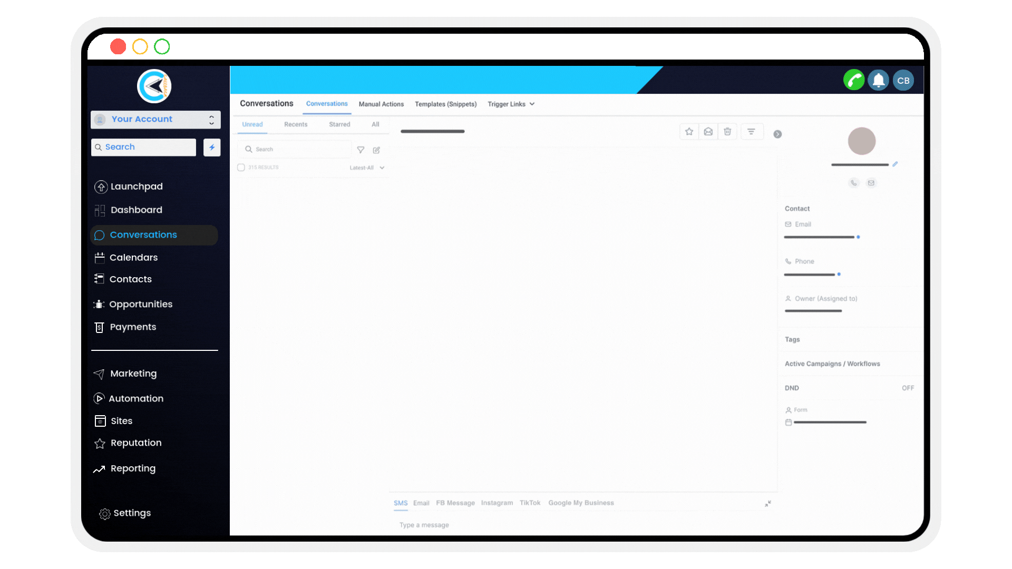The image size is (1012, 569).
Task: Click the Starred conversations filter button
Action: 339,124
